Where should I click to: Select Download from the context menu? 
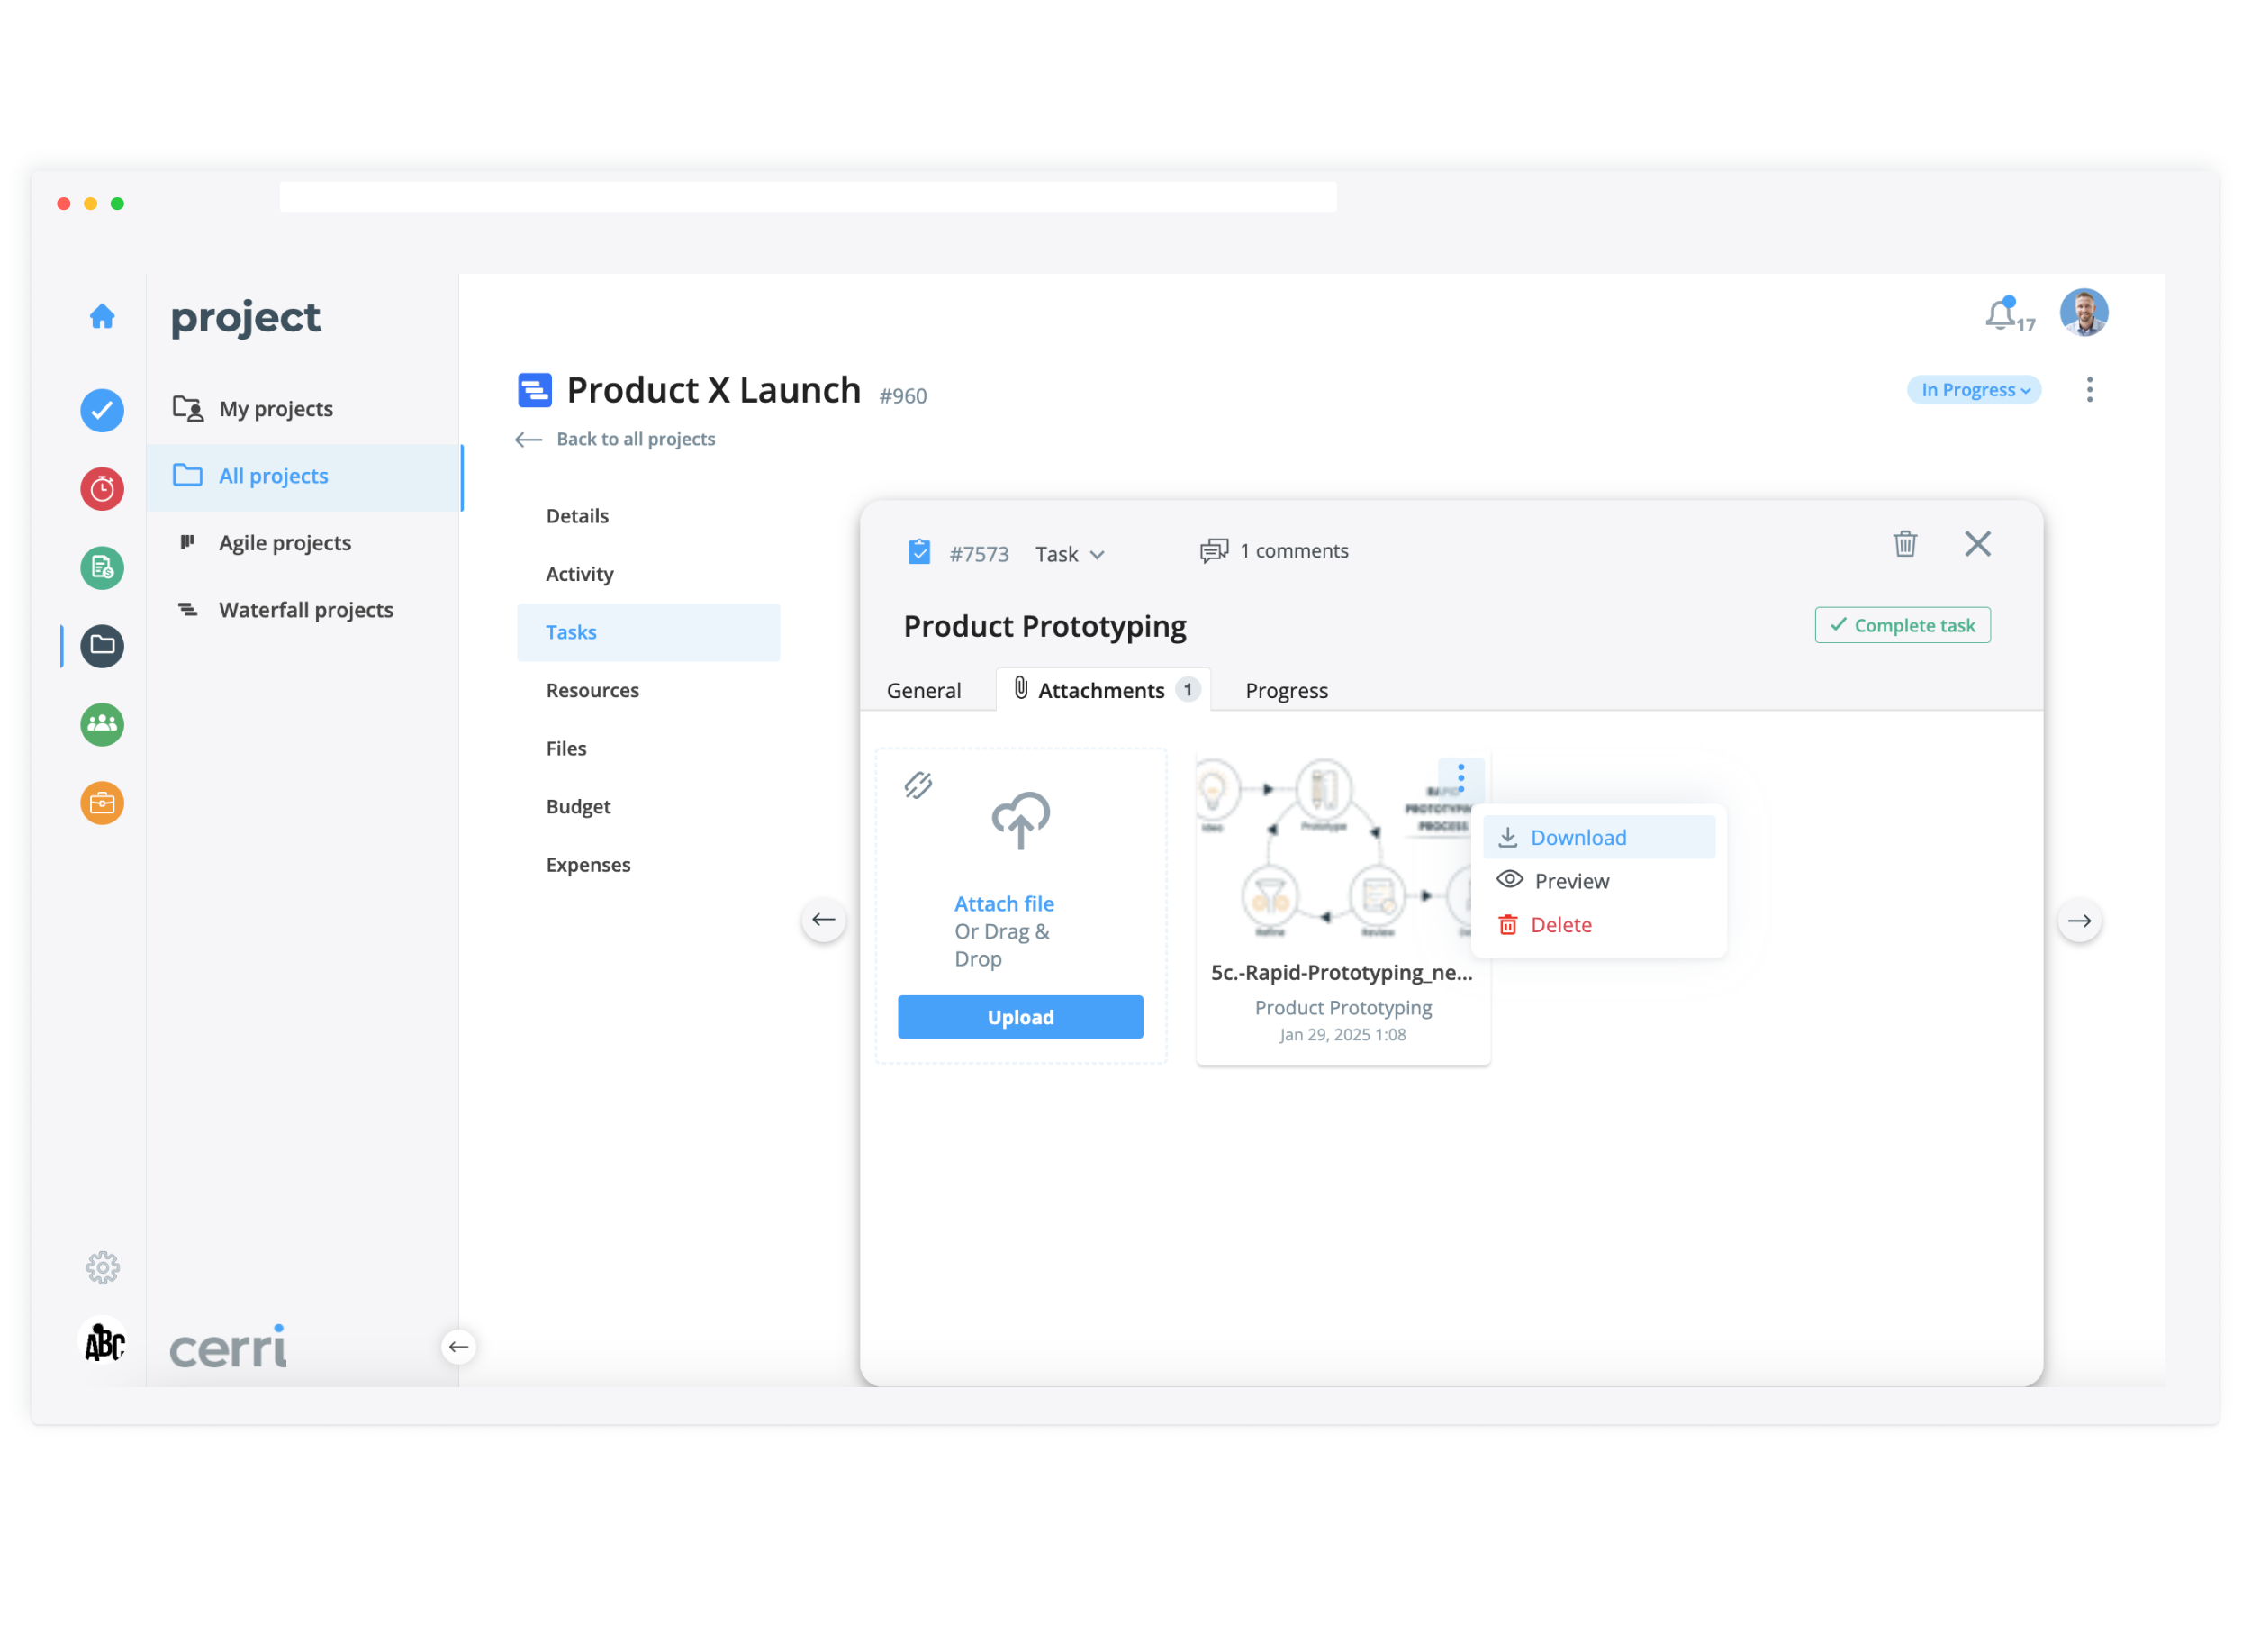(1578, 837)
